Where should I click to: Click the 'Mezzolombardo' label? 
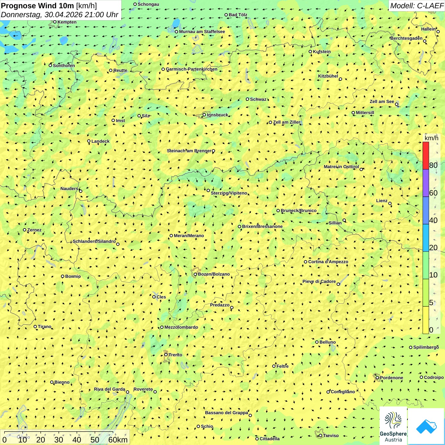coord(181,327)
